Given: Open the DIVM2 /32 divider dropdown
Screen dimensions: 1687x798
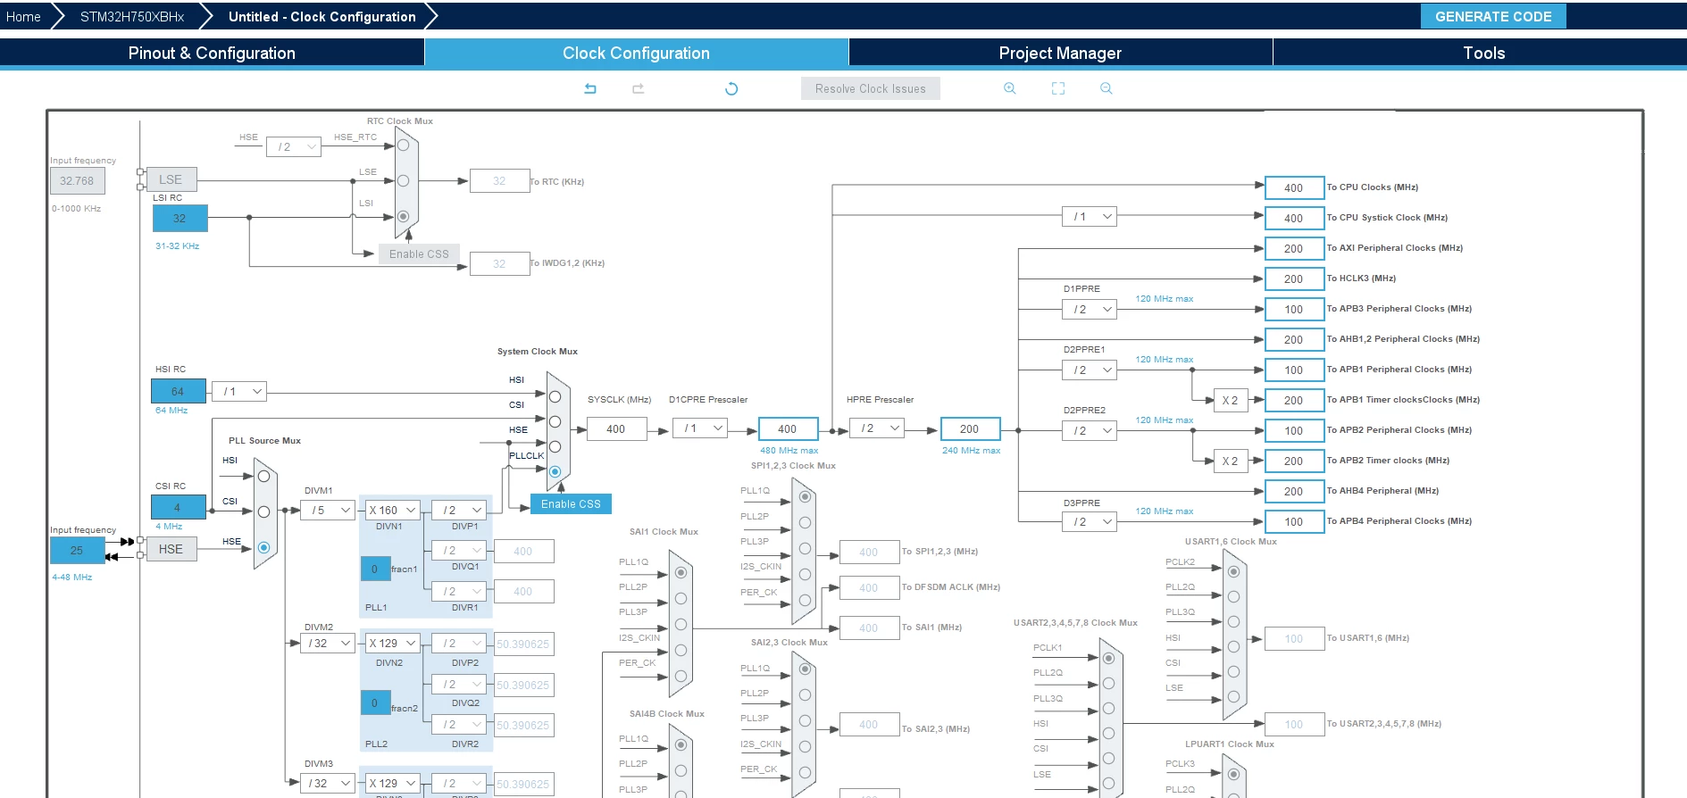Looking at the screenshot, I should point(328,643).
